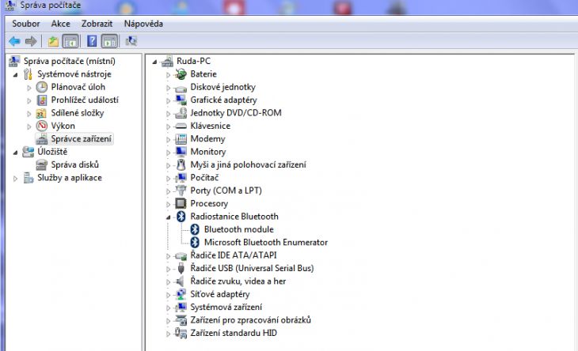578x351 pixels.
Task: Open the Help question mark toolbar icon
Action: click(x=92, y=41)
